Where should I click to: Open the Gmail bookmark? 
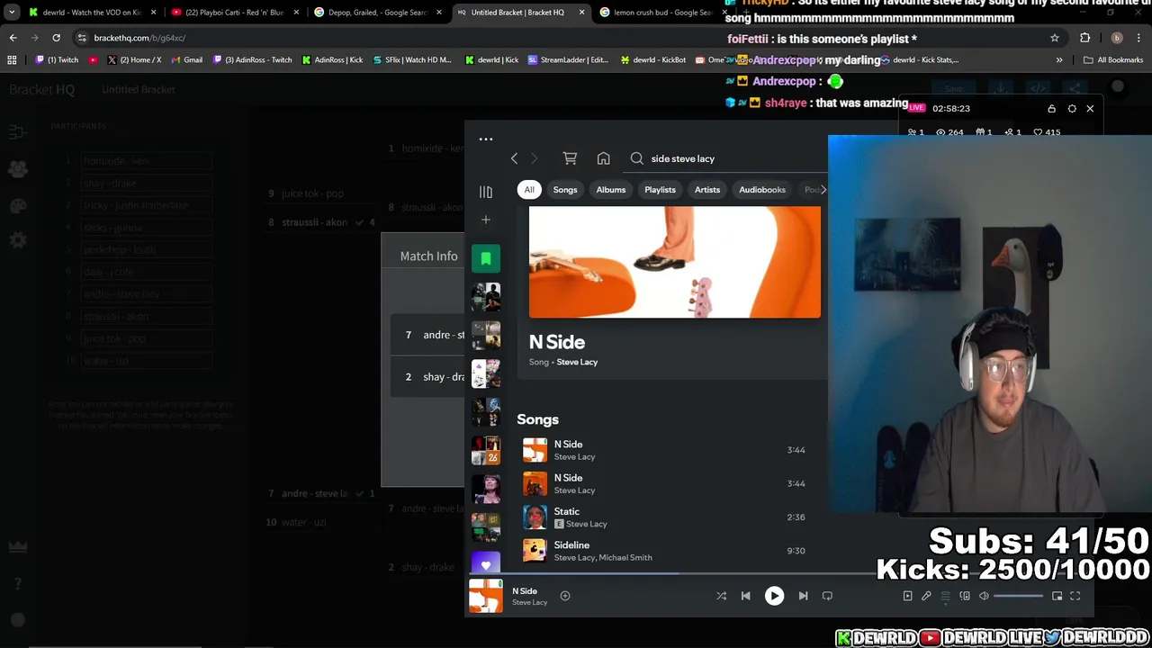pyautogui.click(x=186, y=60)
